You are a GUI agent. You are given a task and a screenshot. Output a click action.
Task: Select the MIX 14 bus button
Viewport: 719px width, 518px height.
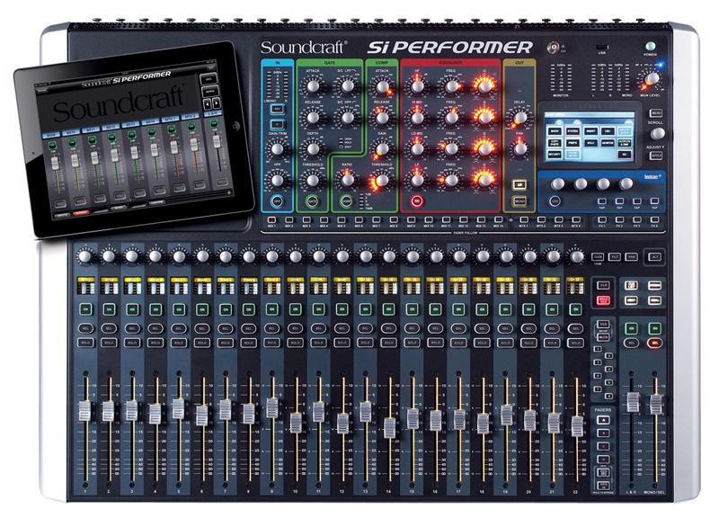click(x=498, y=220)
